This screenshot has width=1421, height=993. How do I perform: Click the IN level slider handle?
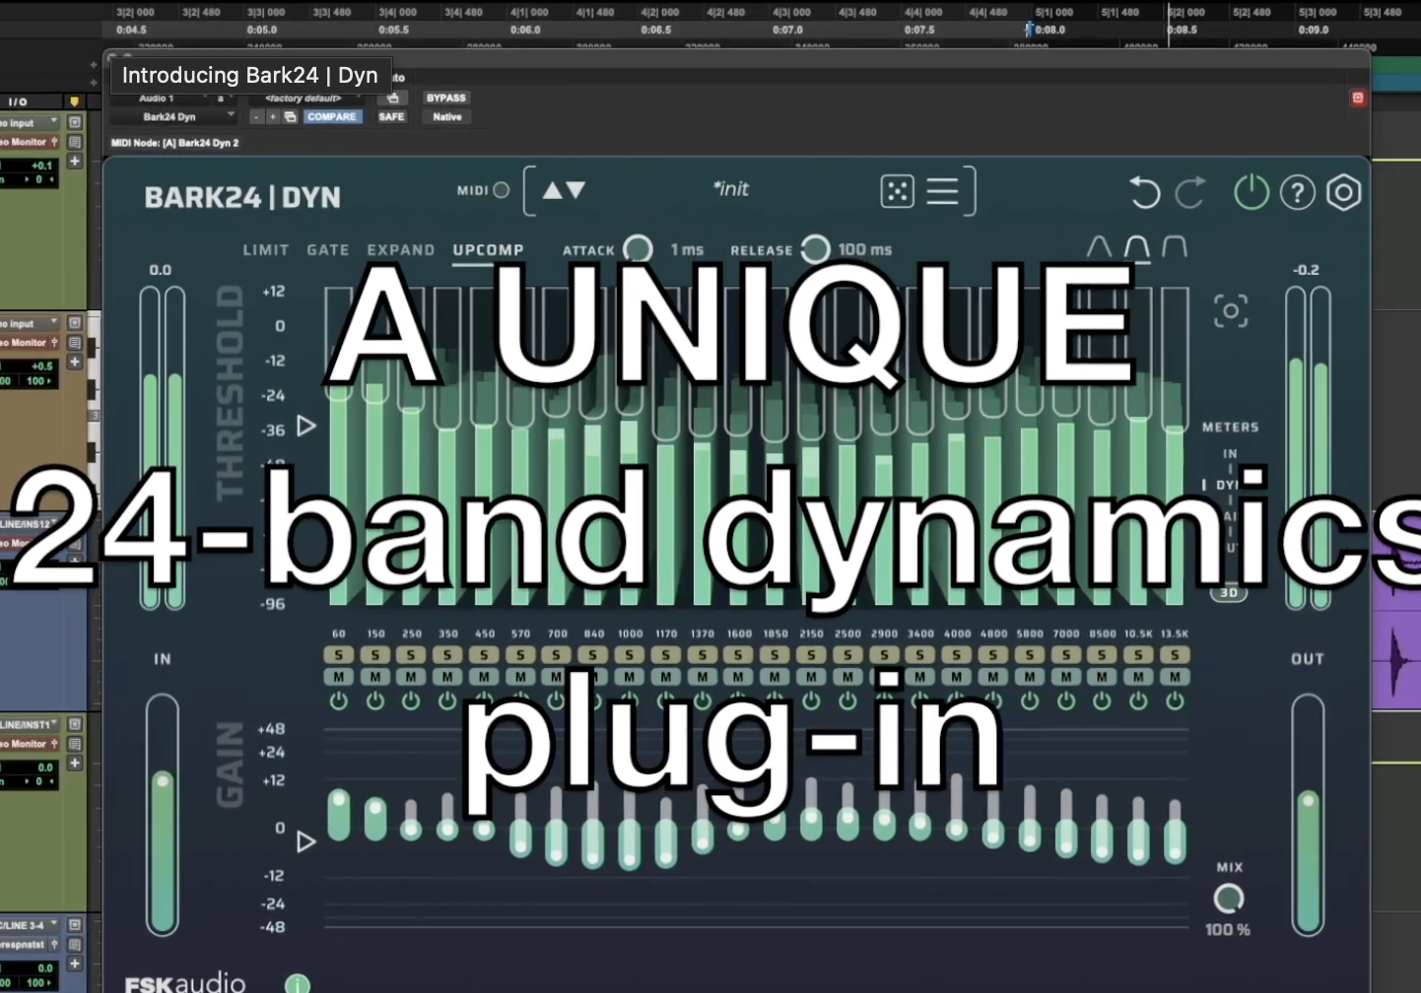(163, 782)
